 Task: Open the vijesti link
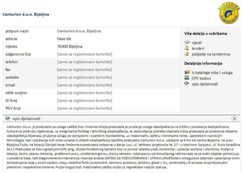click(197, 42)
